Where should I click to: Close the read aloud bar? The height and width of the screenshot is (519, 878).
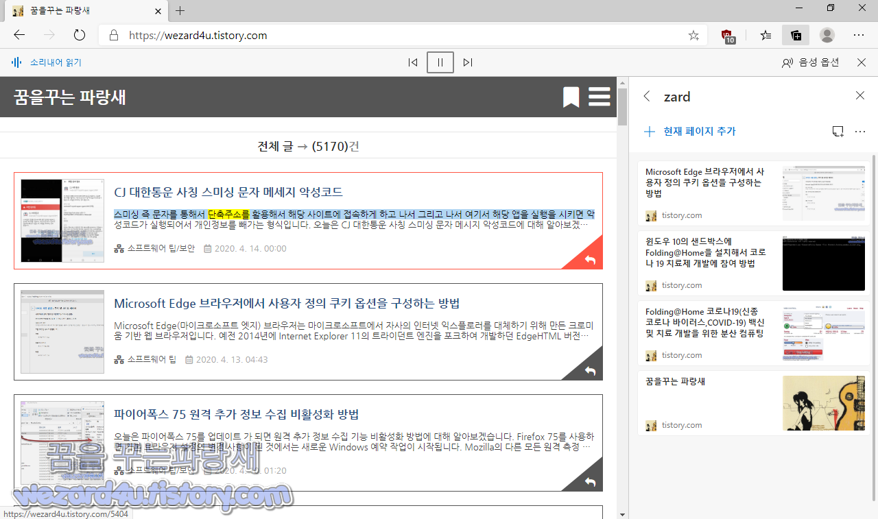[862, 62]
